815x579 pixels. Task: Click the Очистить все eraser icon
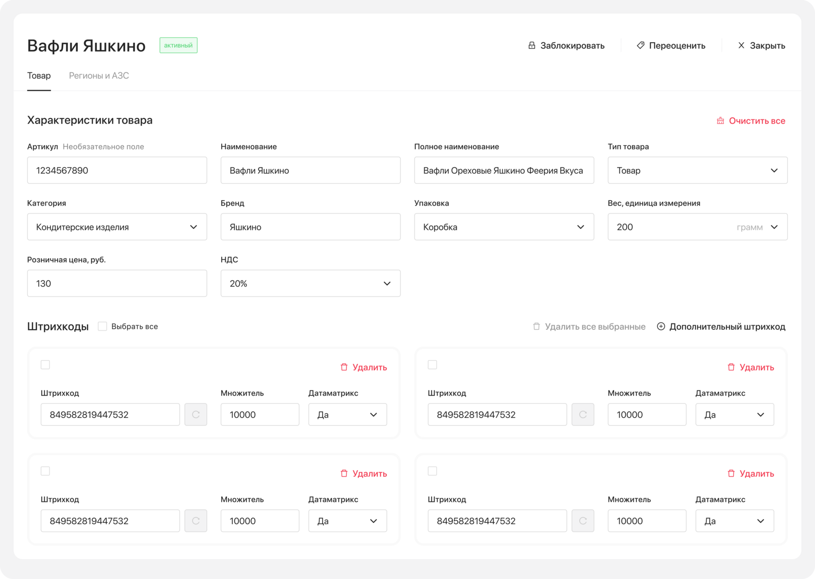pos(720,121)
